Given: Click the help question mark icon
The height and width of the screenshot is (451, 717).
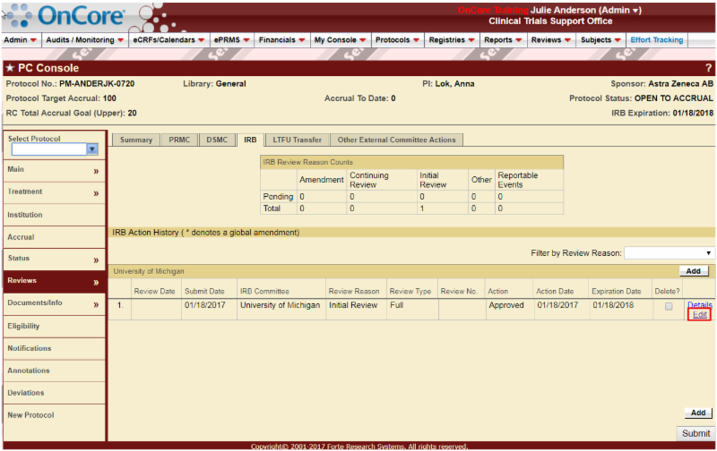Looking at the screenshot, I should (x=708, y=68).
